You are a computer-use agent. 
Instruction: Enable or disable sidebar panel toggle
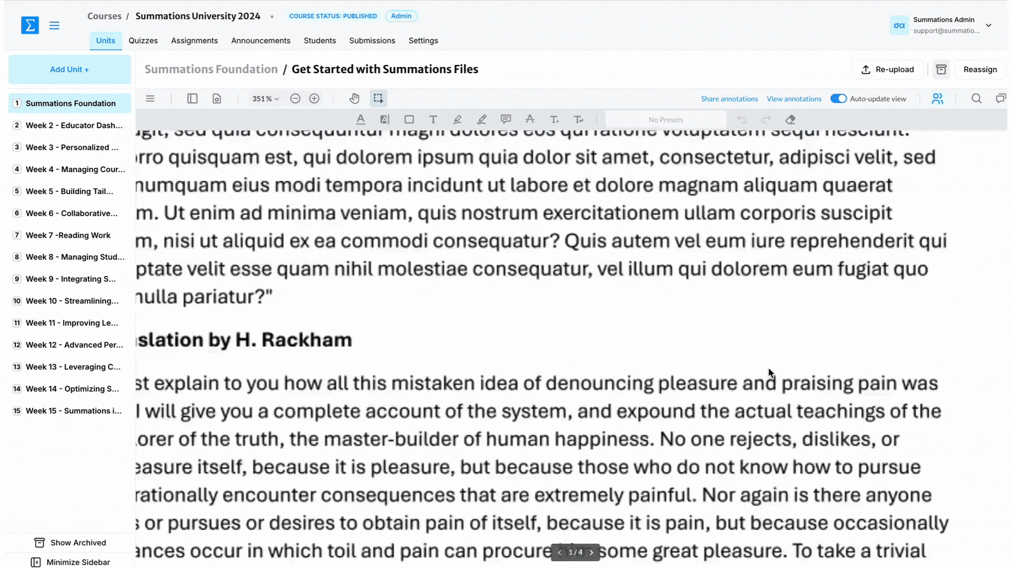(193, 98)
